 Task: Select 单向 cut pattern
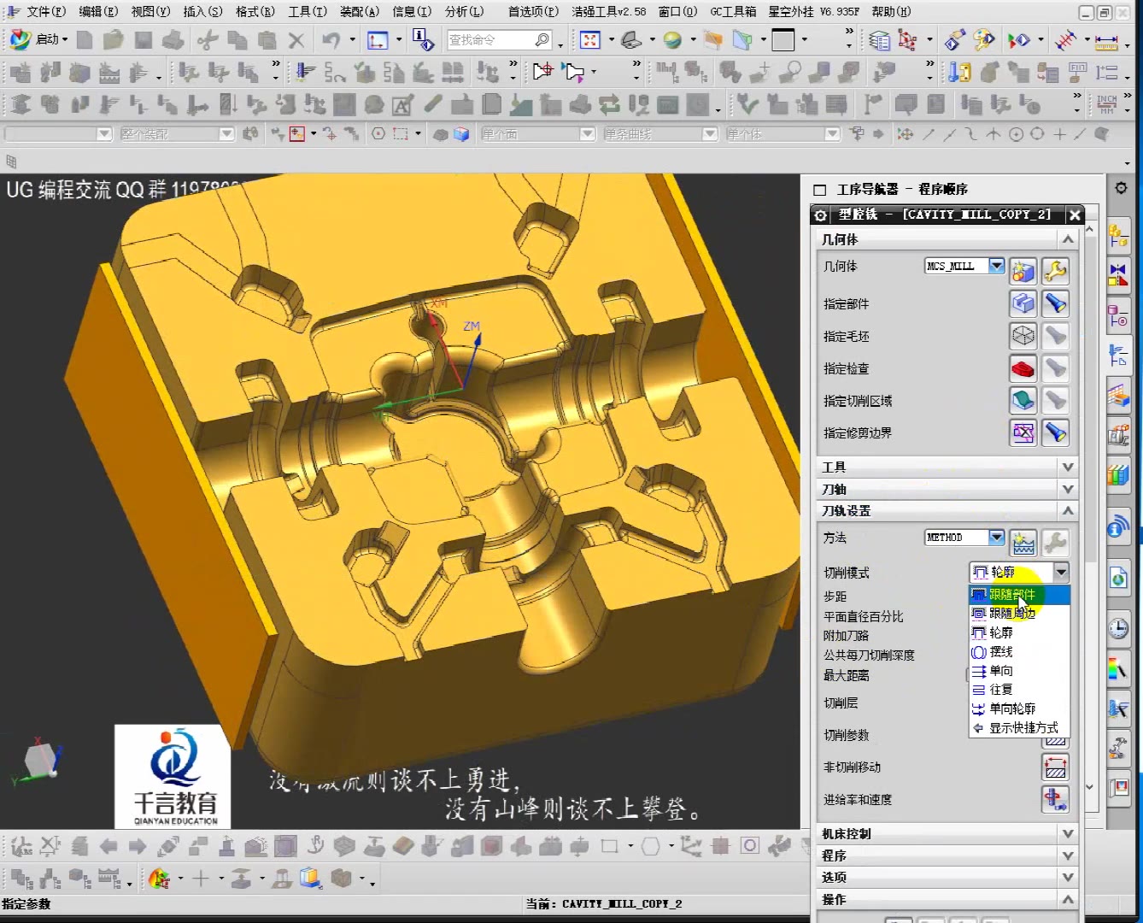point(1019,671)
